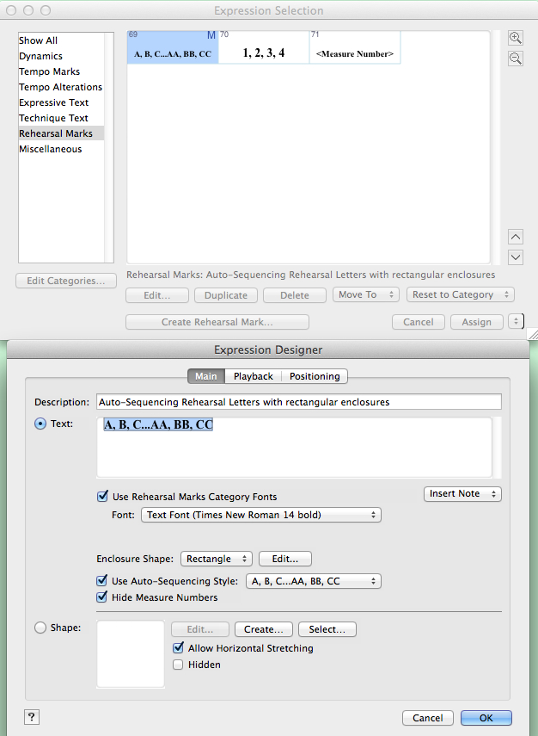Select Tempo Marks category
The height and width of the screenshot is (736, 538).
pos(50,71)
